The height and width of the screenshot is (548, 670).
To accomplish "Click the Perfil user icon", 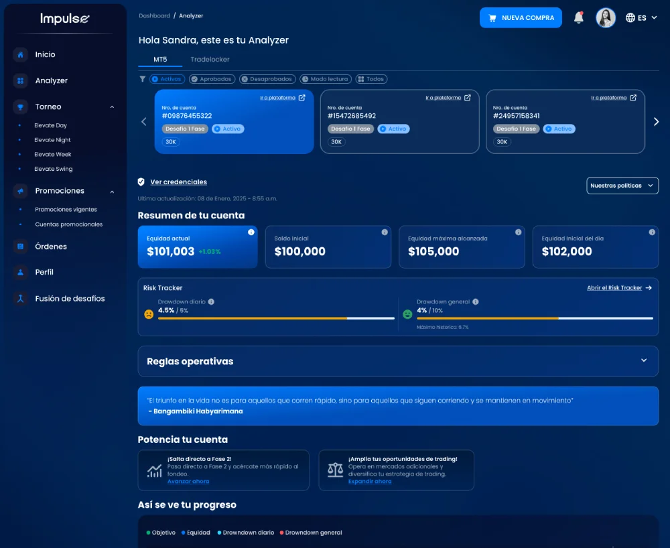I will [x=20, y=272].
